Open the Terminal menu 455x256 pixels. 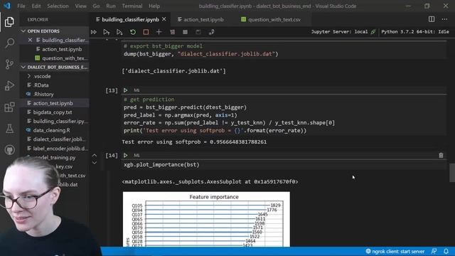coord(132,6)
